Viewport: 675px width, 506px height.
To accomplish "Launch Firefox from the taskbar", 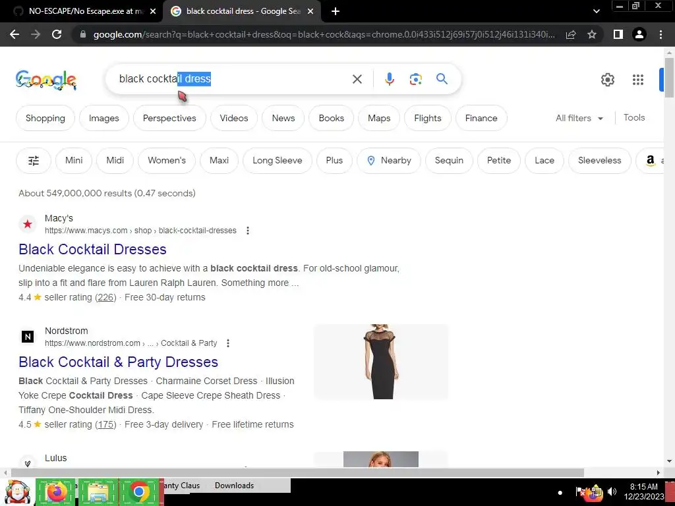I will (x=56, y=492).
